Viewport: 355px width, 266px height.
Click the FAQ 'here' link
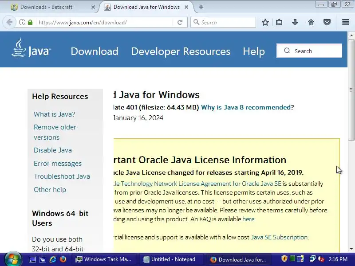tap(248, 219)
